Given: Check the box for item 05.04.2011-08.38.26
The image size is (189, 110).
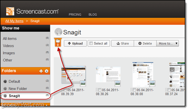Looking at the screenshot, I should pos(100,90).
